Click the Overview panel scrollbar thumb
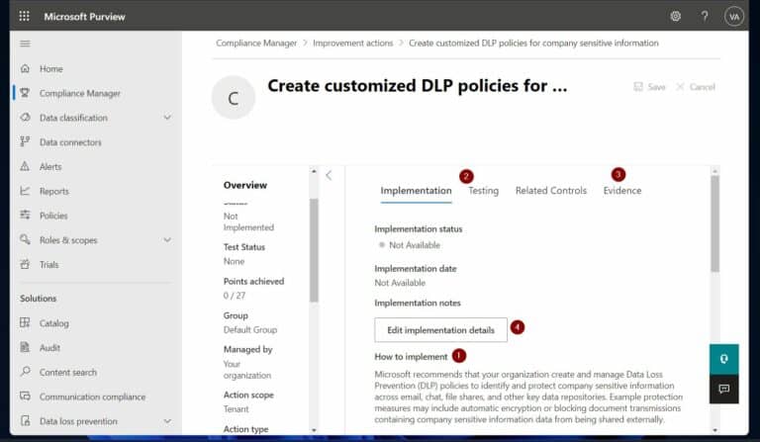This screenshot has width=760, height=442. [314, 250]
